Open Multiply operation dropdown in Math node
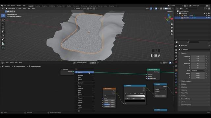Image resolution: width=211 pixels, height=118 pixels. [x=160, y=89]
